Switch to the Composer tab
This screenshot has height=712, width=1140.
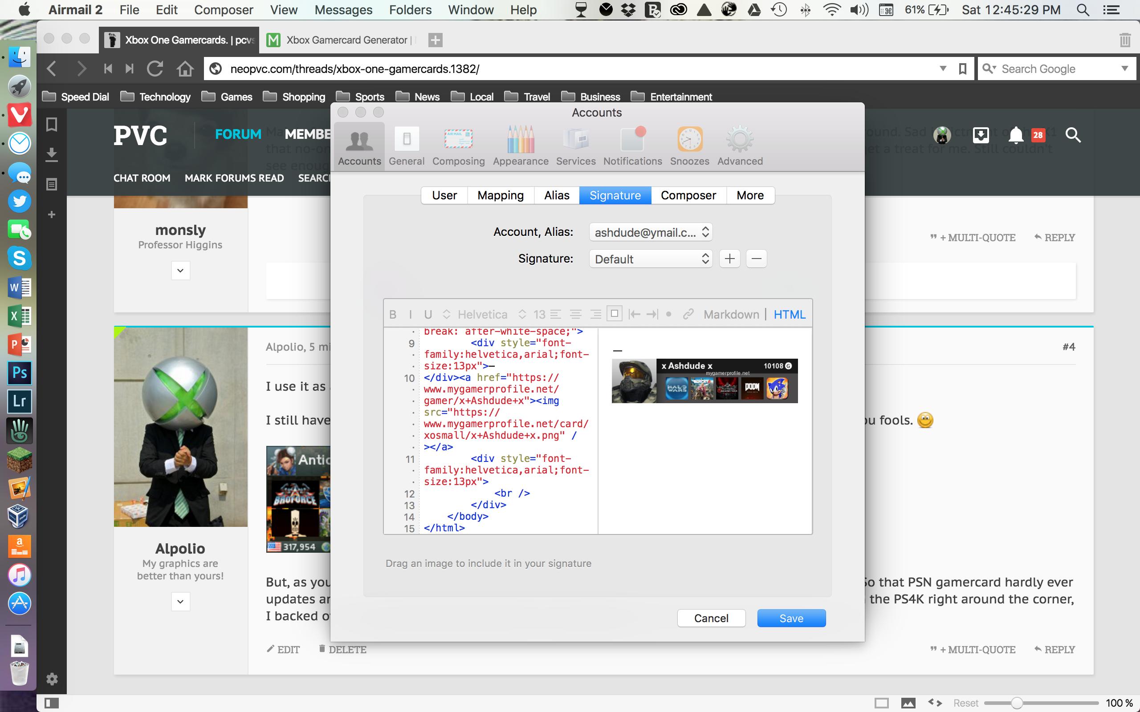(x=688, y=195)
